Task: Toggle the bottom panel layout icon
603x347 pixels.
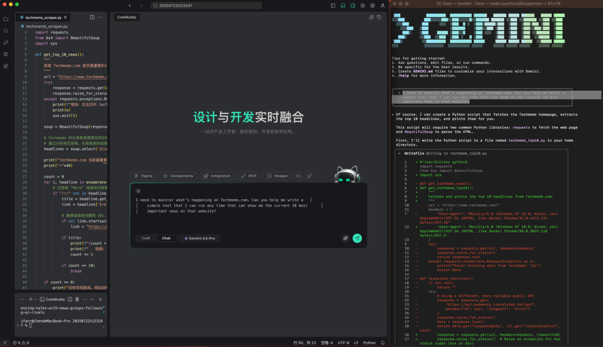Action: coord(343,6)
